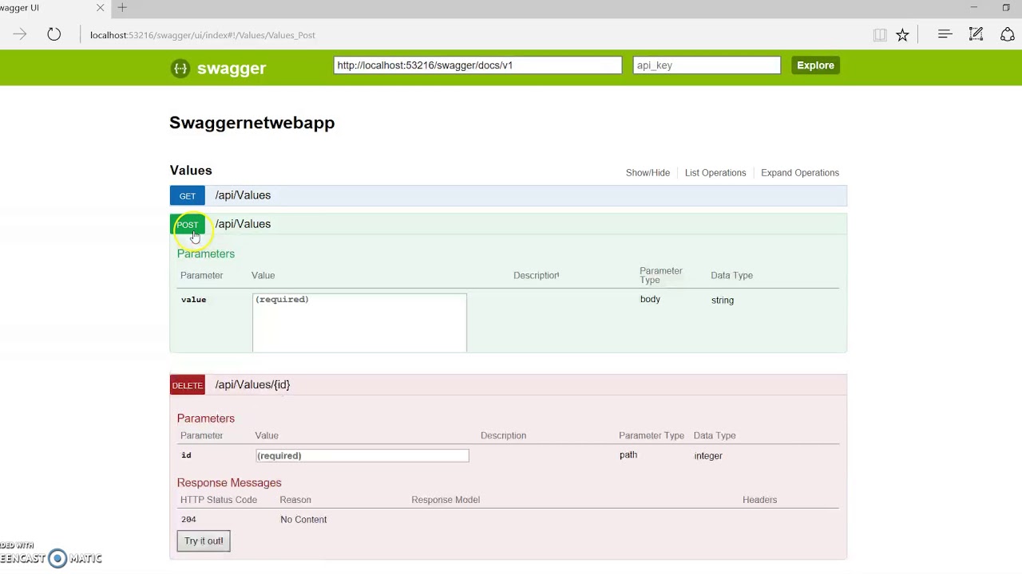The height and width of the screenshot is (574, 1022).
Task: Minimize the browser window
Action: tap(974, 8)
